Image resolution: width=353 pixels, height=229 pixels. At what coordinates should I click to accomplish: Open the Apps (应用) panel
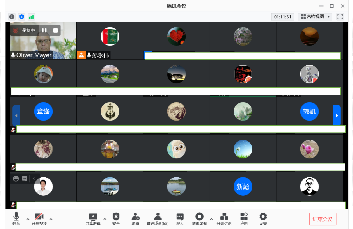coord(244,219)
